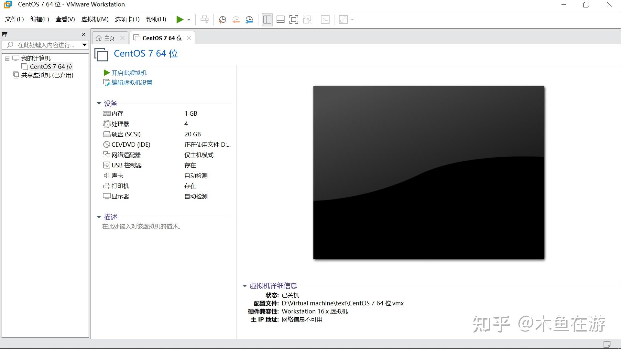Screen dimensions: 621x349
Task: Toggle the thumbnail bar display
Action: (x=280, y=19)
